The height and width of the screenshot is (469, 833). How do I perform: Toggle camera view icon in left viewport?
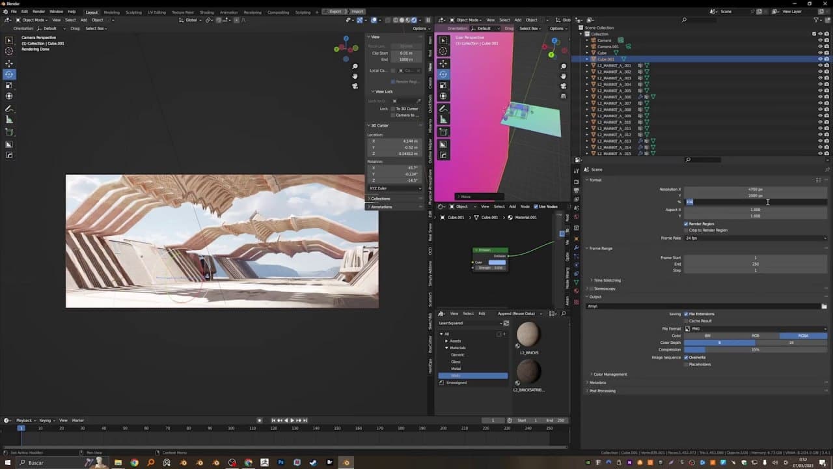[355, 85]
